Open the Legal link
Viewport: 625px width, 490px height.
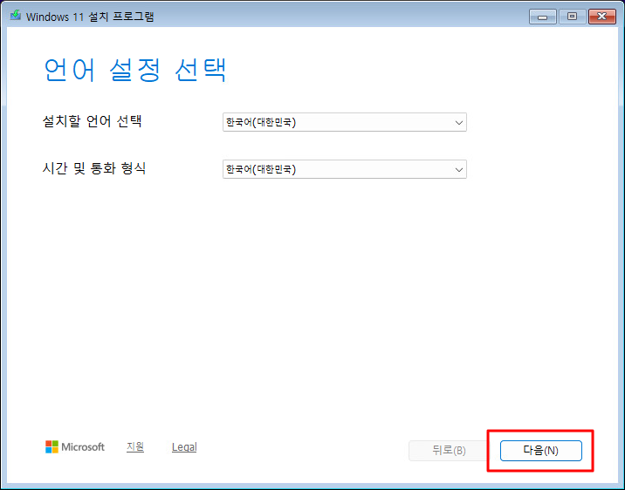[184, 447]
